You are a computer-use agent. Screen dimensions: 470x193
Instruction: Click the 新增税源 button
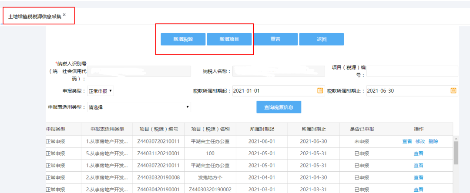[183, 39]
